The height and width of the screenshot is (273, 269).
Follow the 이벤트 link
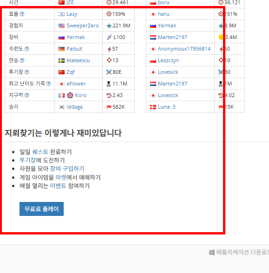58,186
